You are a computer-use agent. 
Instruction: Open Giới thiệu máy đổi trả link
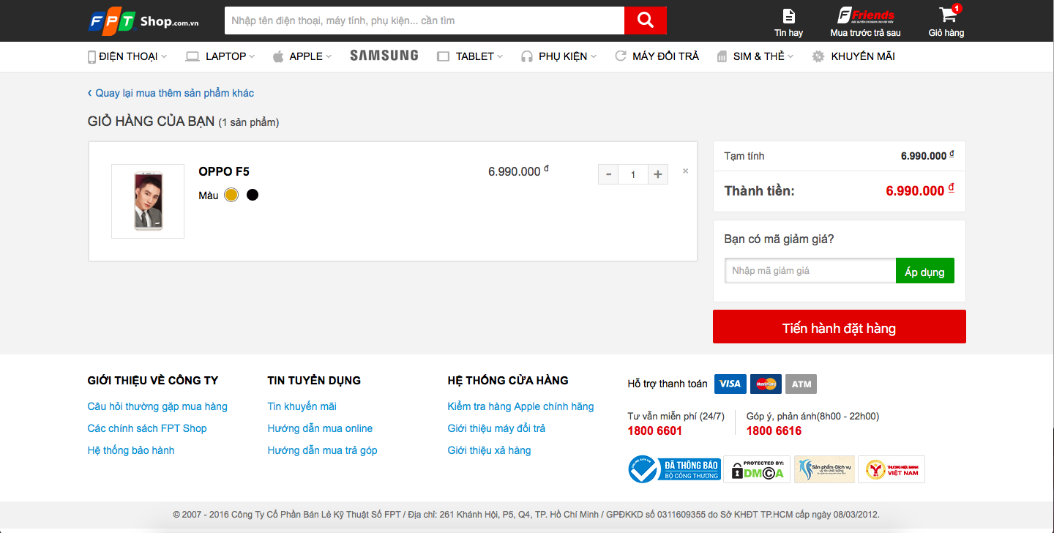pyautogui.click(x=497, y=428)
